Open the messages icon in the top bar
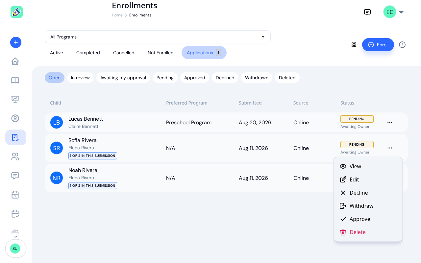This screenshot has height=263, width=421. click(367, 12)
